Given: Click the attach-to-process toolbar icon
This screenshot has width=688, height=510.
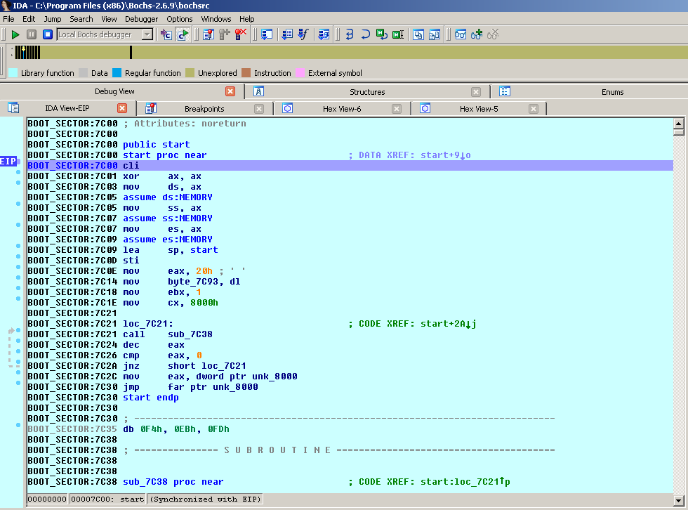Looking at the screenshot, I should [166, 34].
